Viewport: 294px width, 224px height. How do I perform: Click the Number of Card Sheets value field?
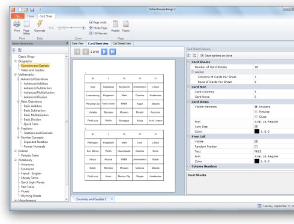click(274, 67)
